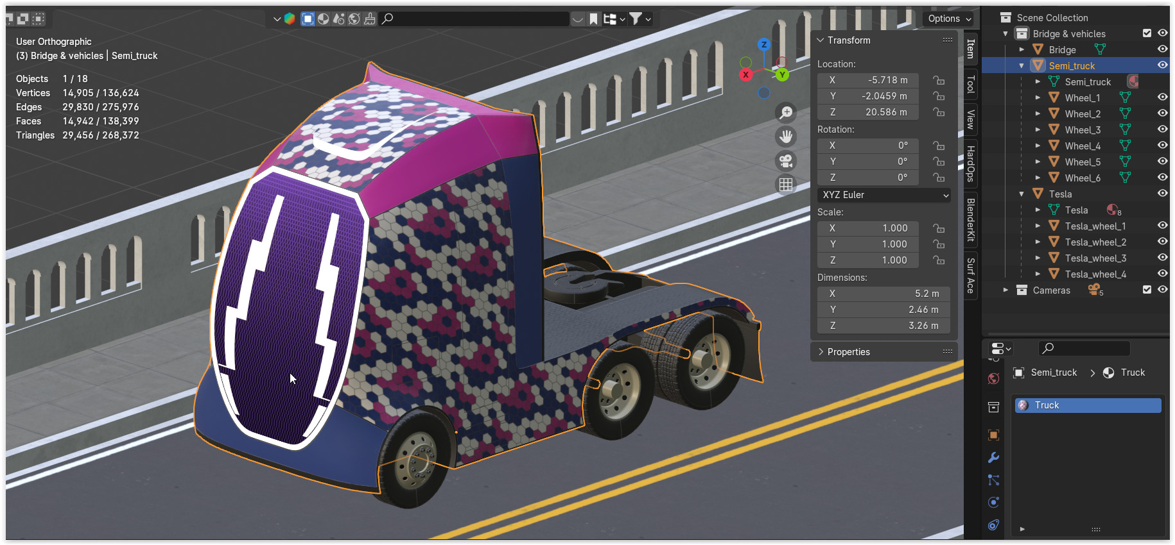Image resolution: width=1175 pixels, height=545 pixels.
Task: Click Location Z value 20.586 m
Action: tap(868, 112)
